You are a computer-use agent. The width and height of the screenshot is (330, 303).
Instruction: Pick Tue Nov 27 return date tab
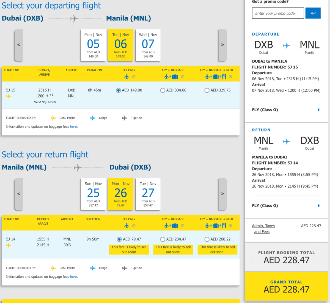[x=148, y=194]
